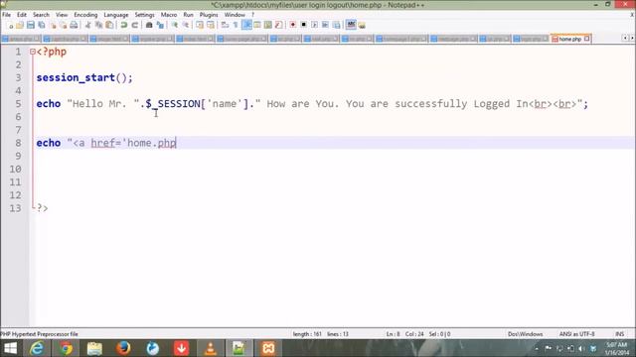The image size is (636, 357).
Task: Select the home.php tab
Action: pos(569,39)
